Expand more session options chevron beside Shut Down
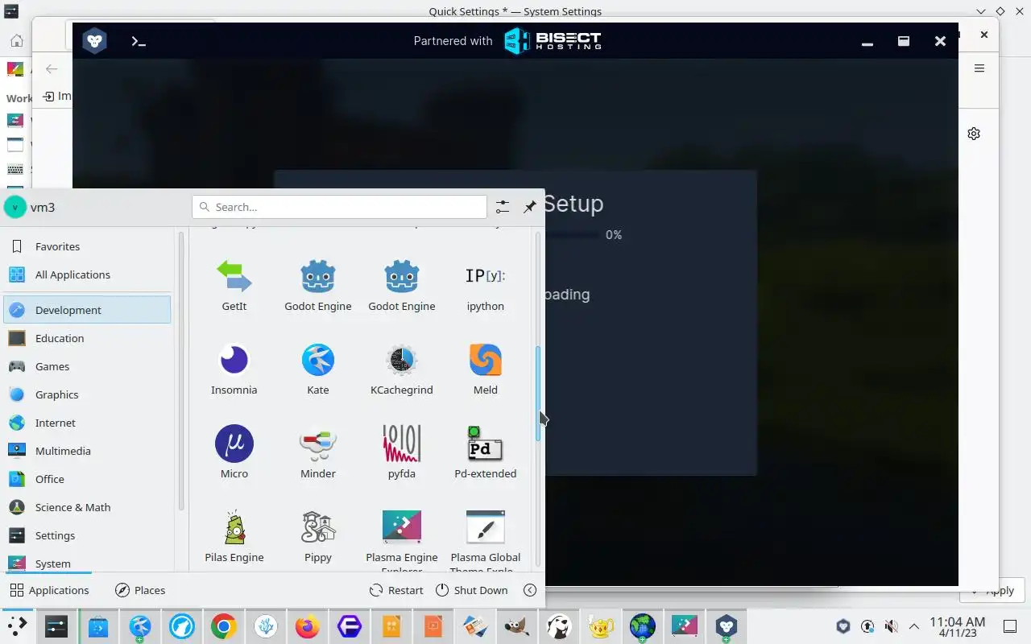Viewport: 1031px width, 644px height. click(x=530, y=590)
